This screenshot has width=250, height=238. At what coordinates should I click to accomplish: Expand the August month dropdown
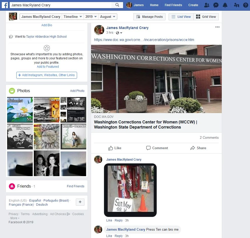coord(108,17)
